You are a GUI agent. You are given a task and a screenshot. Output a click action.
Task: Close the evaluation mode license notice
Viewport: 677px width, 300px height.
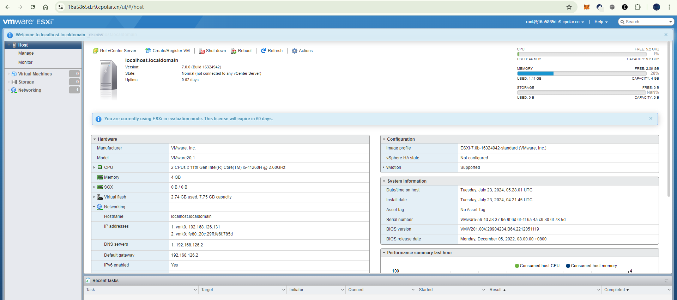pos(651,118)
